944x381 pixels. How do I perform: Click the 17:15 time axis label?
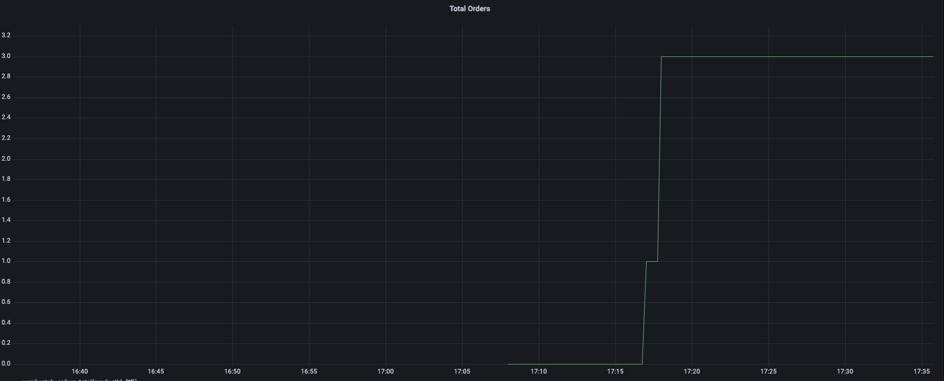(615, 371)
